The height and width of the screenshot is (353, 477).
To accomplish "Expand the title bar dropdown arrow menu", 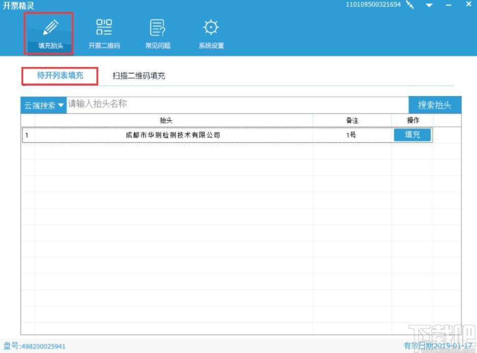I will click(x=429, y=5).
